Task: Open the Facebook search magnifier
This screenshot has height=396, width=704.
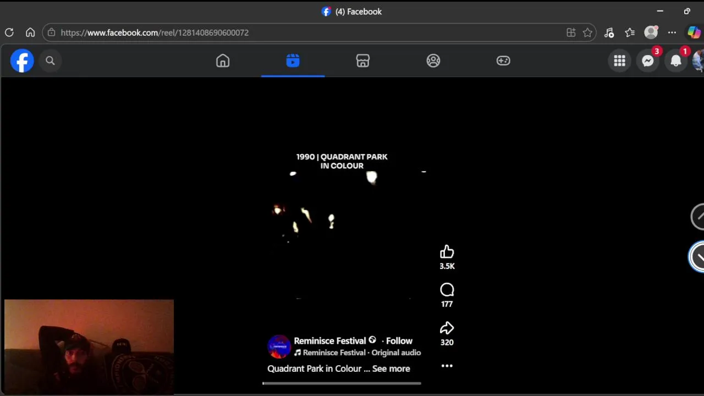Action: 50,61
